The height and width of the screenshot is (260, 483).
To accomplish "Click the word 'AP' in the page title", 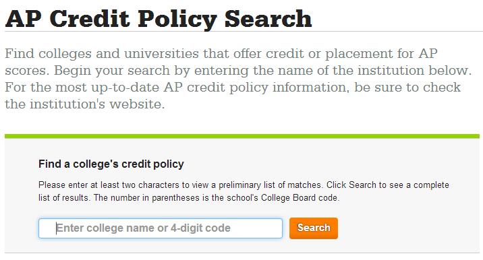I will click(x=24, y=19).
